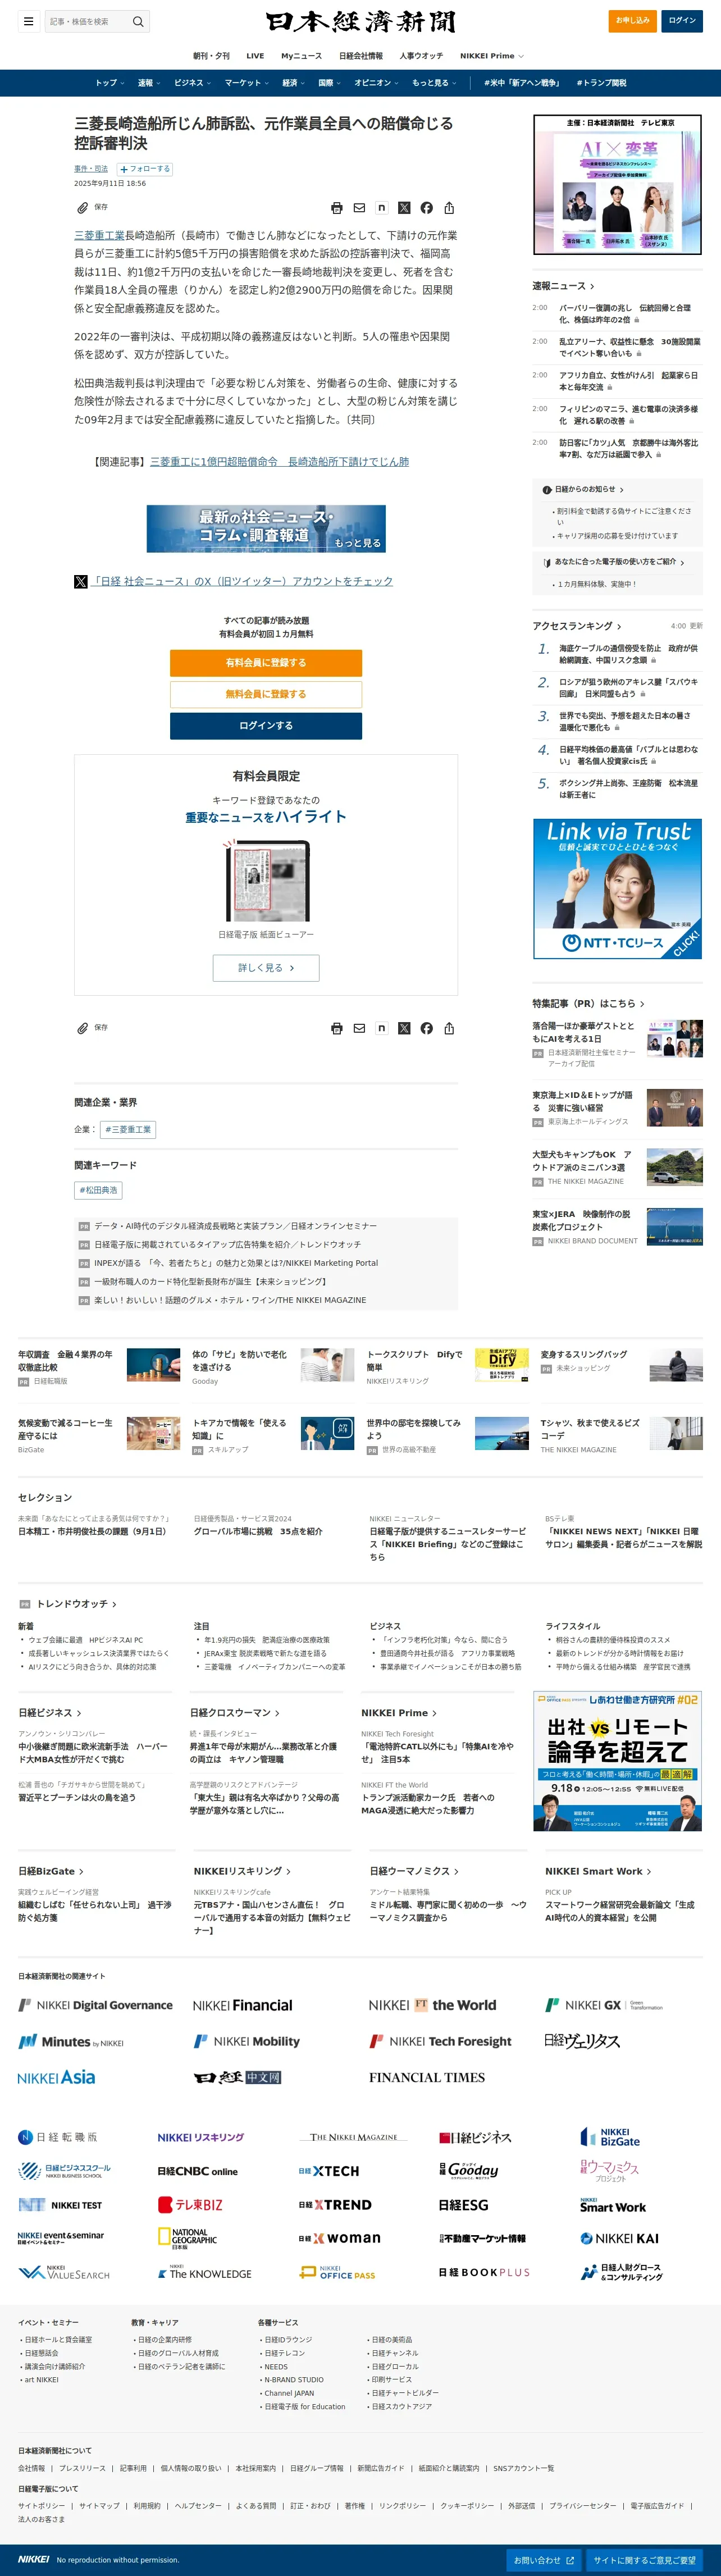
Task: Click the X logo beside 日経 社会ニュース link
Action: point(81,581)
